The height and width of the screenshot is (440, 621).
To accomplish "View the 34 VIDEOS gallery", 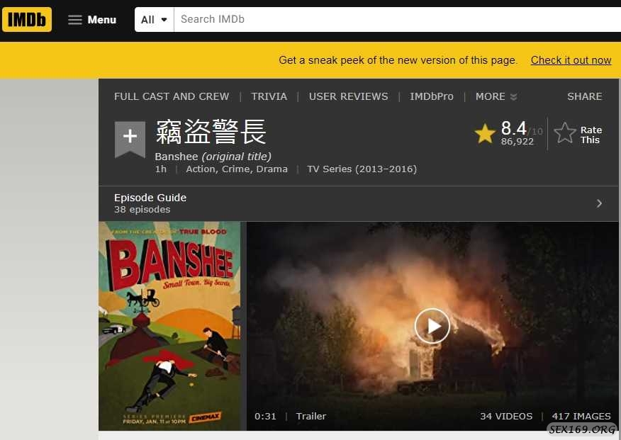I will click(506, 416).
